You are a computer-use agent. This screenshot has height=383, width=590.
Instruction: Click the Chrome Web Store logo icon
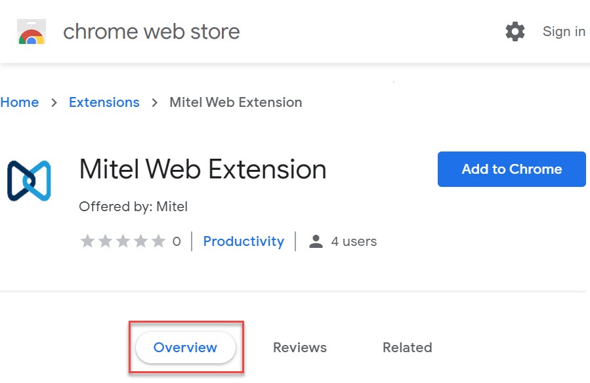click(x=31, y=31)
